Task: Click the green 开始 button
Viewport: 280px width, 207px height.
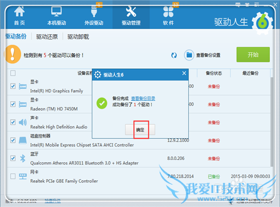Action: pyautogui.click(x=253, y=54)
